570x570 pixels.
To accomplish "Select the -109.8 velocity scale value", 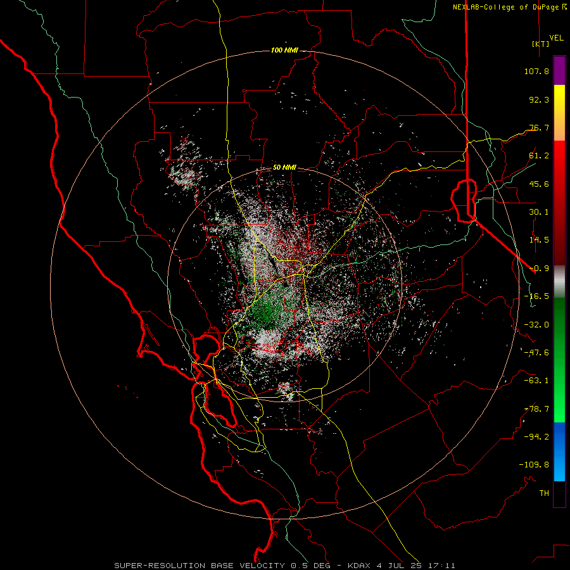I will click(x=534, y=465).
